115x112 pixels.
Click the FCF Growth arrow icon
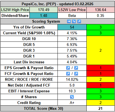point(68,74)
